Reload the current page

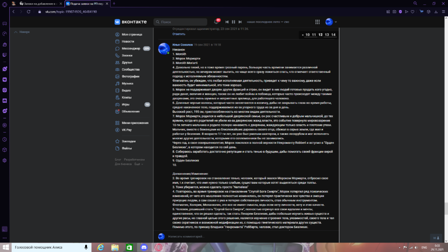[x=29, y=12]
